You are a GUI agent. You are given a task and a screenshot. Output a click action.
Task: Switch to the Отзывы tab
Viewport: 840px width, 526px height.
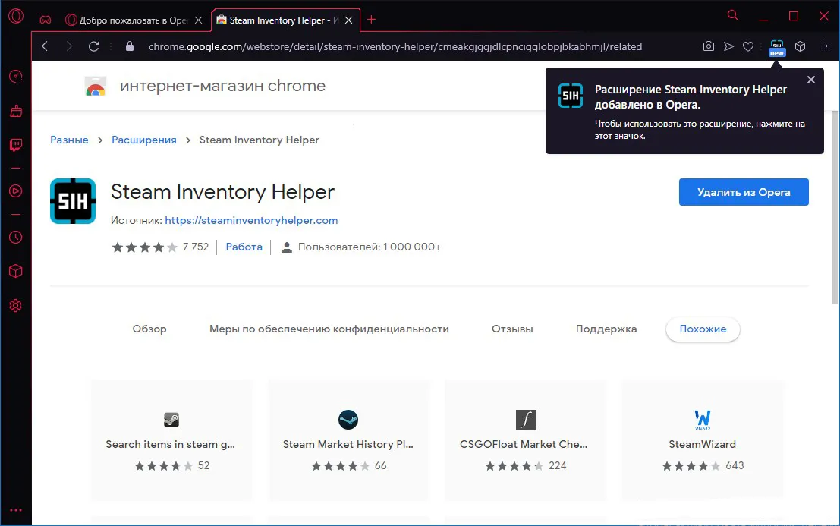(512, 329)
